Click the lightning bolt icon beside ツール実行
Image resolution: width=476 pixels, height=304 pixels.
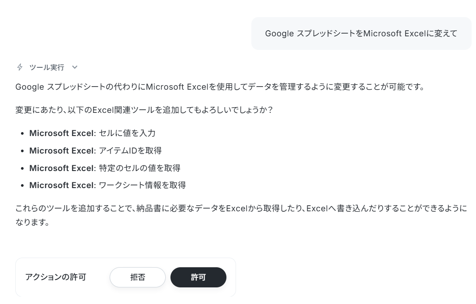[x=20, y=67]
